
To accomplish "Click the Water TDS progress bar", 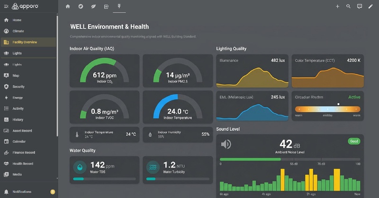I will click(x=104, y=179).
